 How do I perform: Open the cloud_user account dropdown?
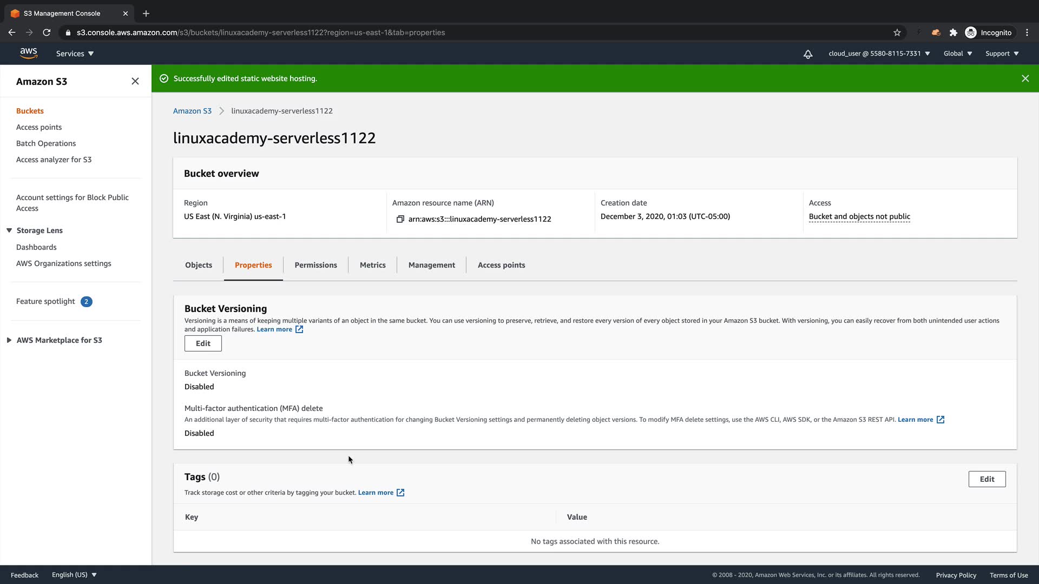pos(879,54)
